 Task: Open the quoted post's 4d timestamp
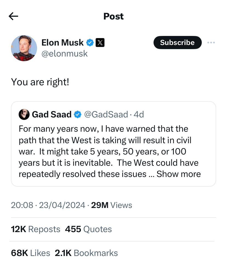[x=139, y=114]
